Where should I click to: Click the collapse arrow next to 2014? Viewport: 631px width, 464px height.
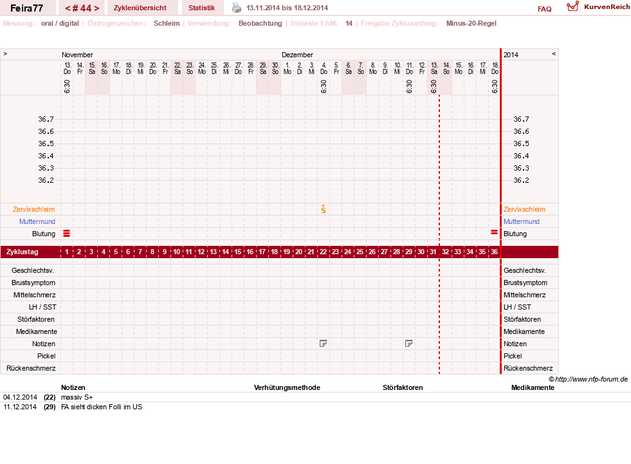554,53
